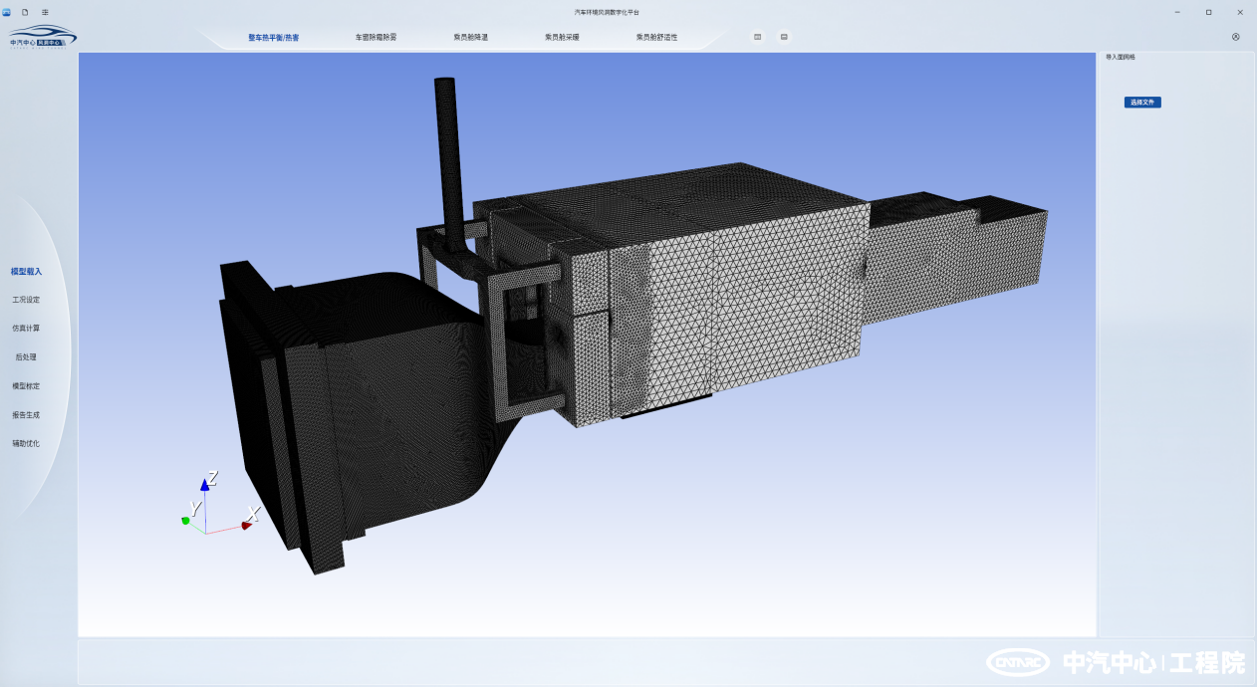Select the 乘员舱采暖 tab

(x=562, y=38)
